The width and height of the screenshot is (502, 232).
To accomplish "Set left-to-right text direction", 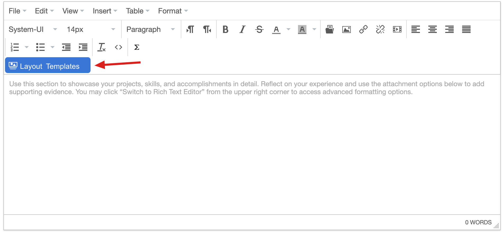I will pyautogui.click(x=190, y=29).
